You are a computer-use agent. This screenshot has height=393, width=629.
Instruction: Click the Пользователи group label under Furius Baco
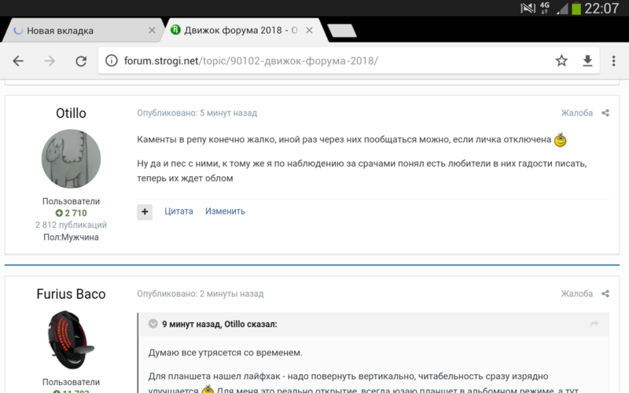[x=71, y=382]
